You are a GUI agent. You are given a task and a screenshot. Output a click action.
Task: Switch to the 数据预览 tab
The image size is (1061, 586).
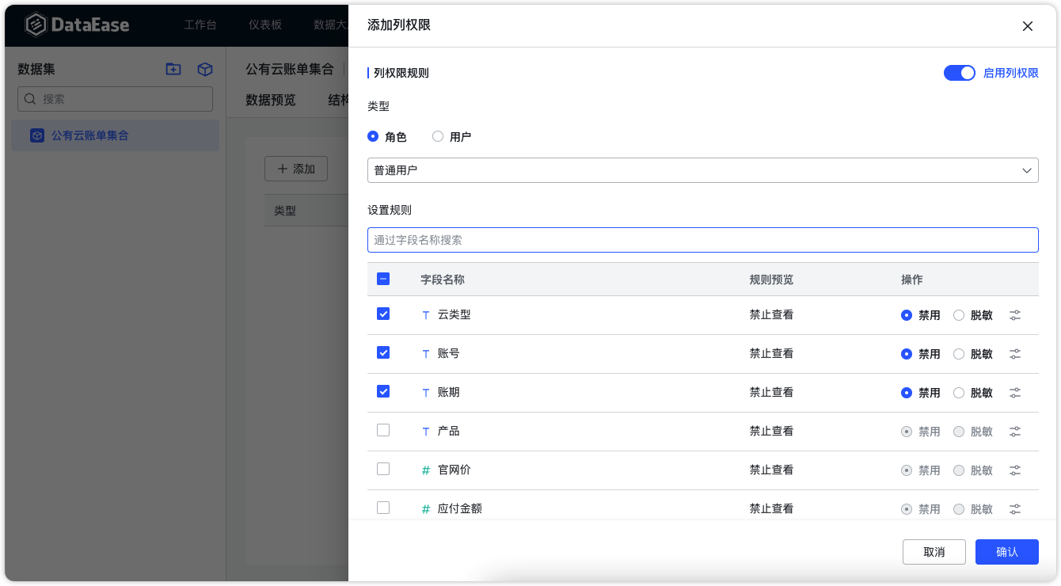pyautogui.click(x=271, y=100)
